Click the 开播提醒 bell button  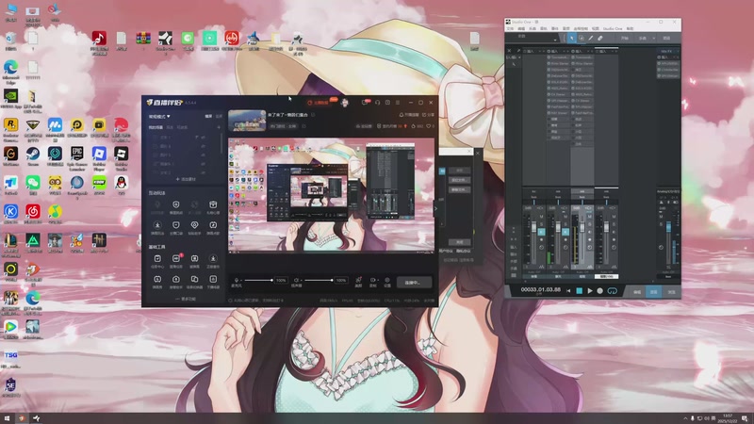409,115
